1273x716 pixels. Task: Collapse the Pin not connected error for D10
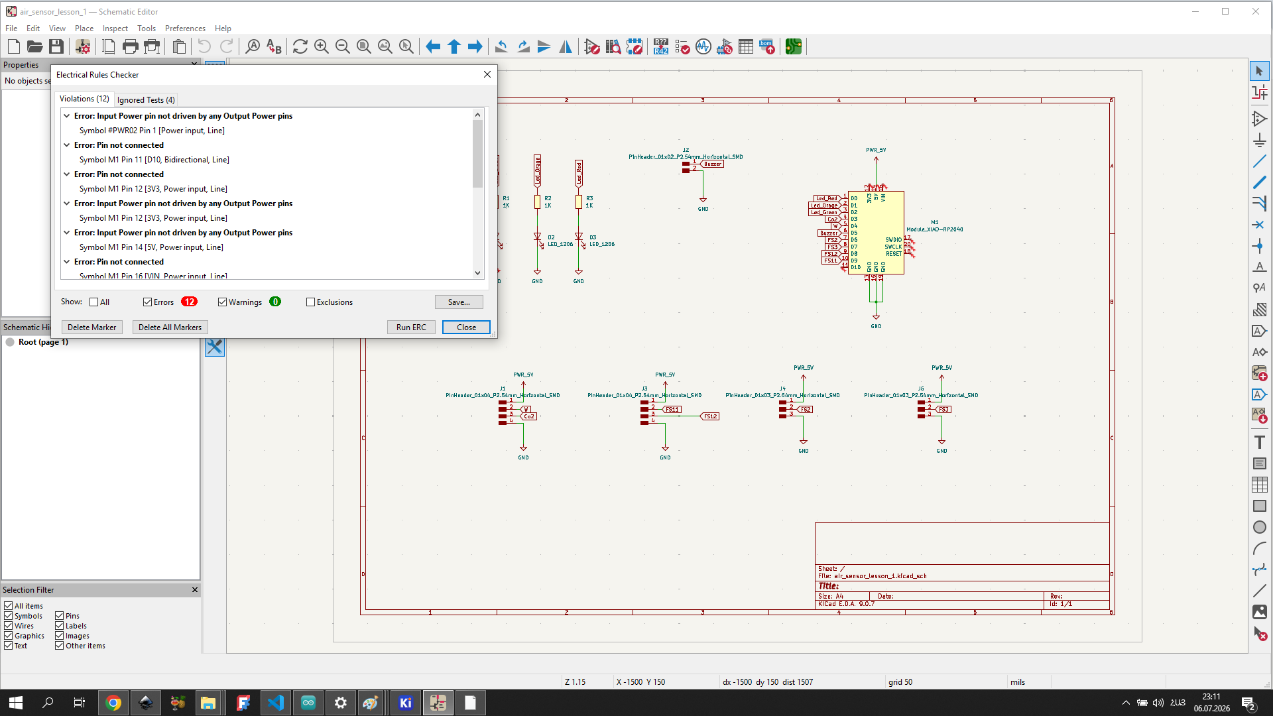67,145
